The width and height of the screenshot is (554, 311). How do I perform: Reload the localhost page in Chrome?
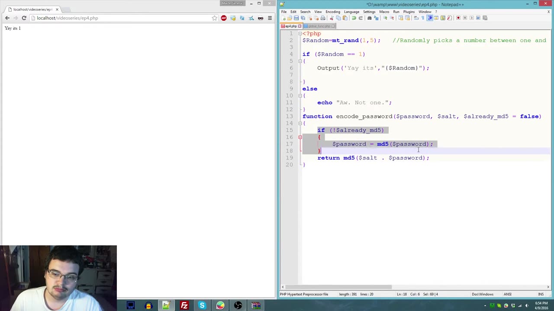pos(24,18)
